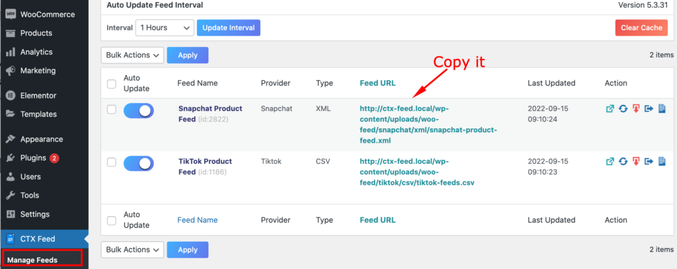Click the Settings sliders icon
This screenshot has height=269, width=677.
click(x=11, y=214)
